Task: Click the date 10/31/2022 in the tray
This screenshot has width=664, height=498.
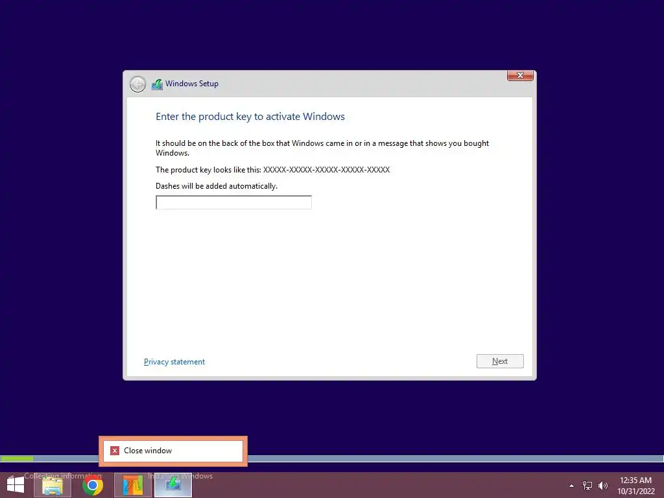Action: coord(636,492)
